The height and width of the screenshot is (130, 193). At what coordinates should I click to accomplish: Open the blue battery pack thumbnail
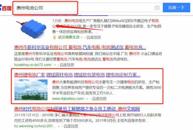(x=32, y=29)
